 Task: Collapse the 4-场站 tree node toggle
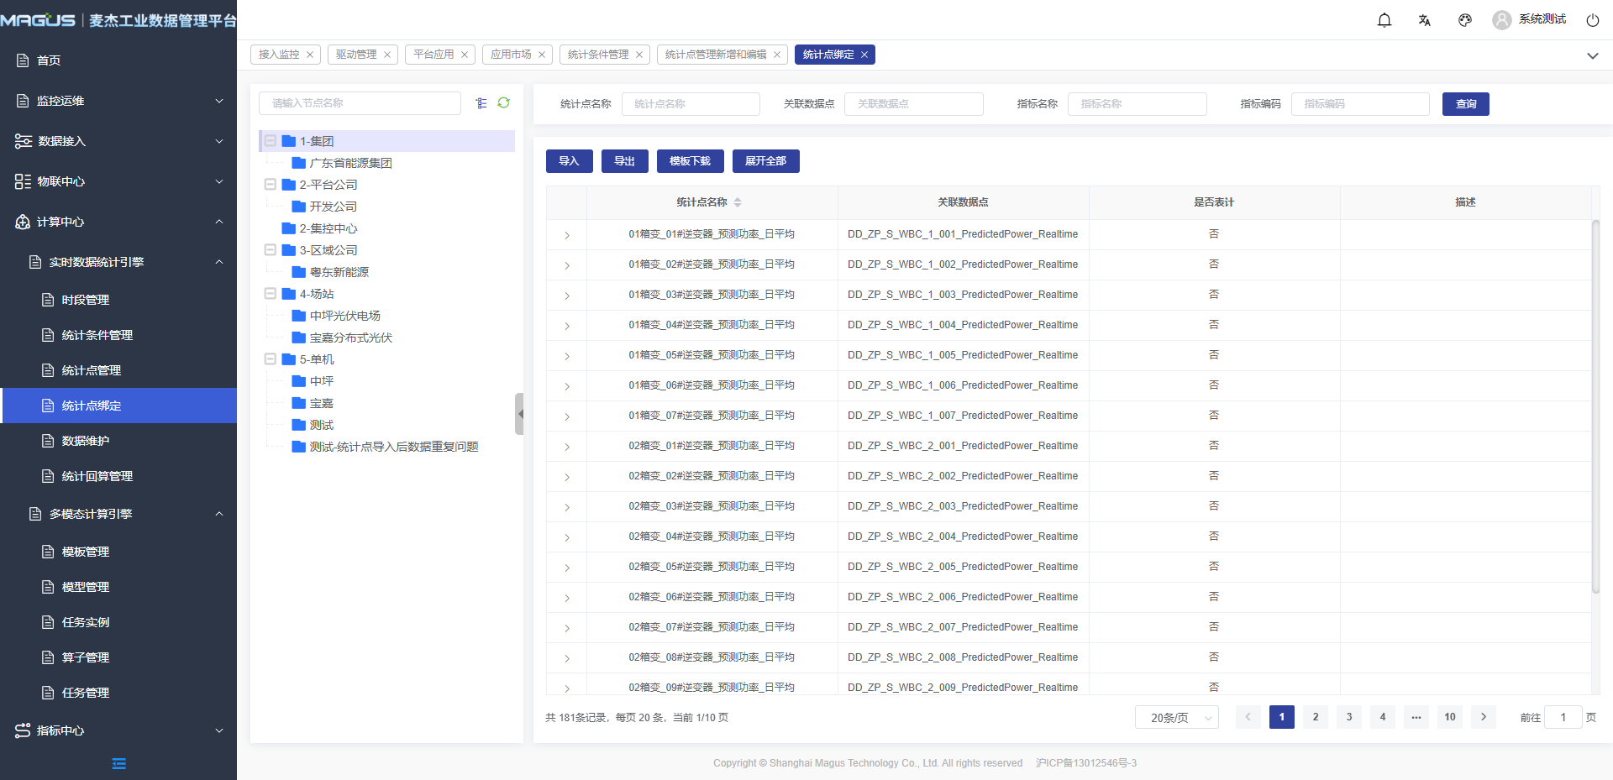coord(271,294)
